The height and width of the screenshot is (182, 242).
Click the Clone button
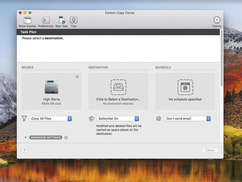click(210, 150)
